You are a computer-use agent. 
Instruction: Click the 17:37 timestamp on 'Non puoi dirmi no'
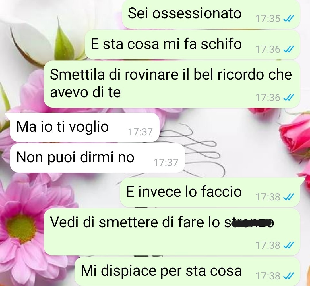[x=166, y=163]
